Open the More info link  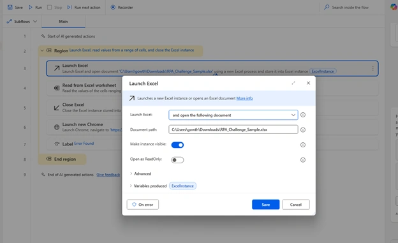(x=244, y=98)
